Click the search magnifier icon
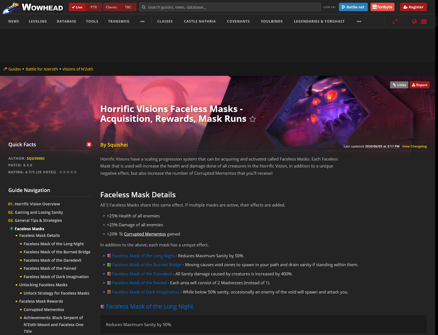This screenshot has height=335, width=438. tap(144, 7)
